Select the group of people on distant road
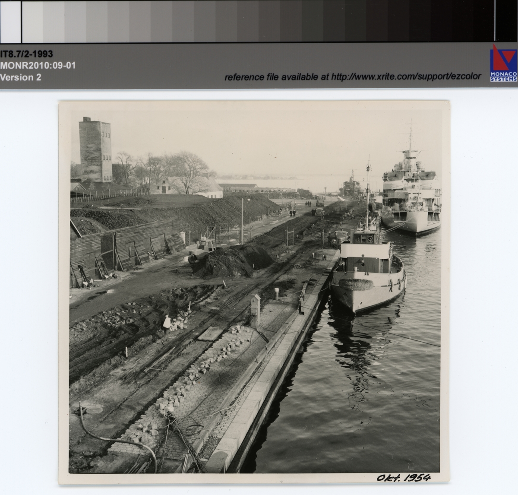This screenshot has height=495, width=518. 309,203
